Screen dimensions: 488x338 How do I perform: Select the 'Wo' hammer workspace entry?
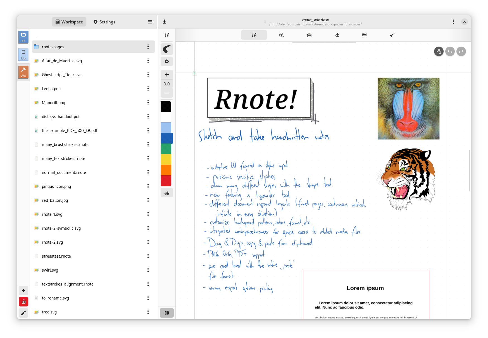[23, 72]
